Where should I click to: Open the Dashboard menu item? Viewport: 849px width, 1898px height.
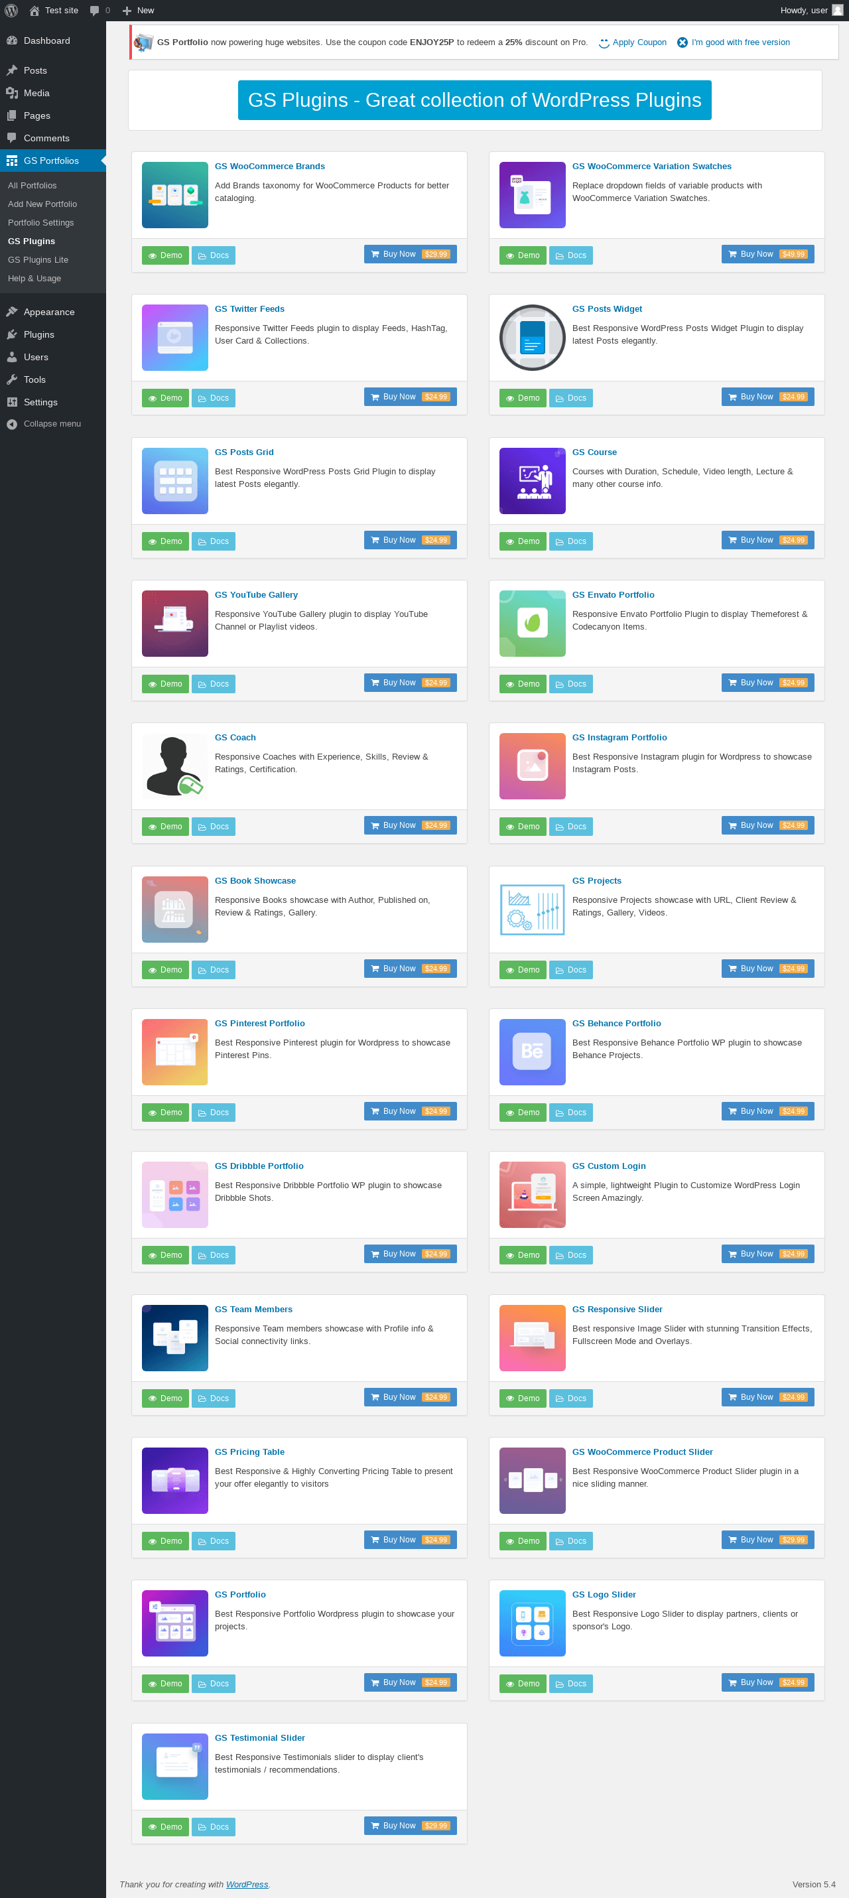53,40
